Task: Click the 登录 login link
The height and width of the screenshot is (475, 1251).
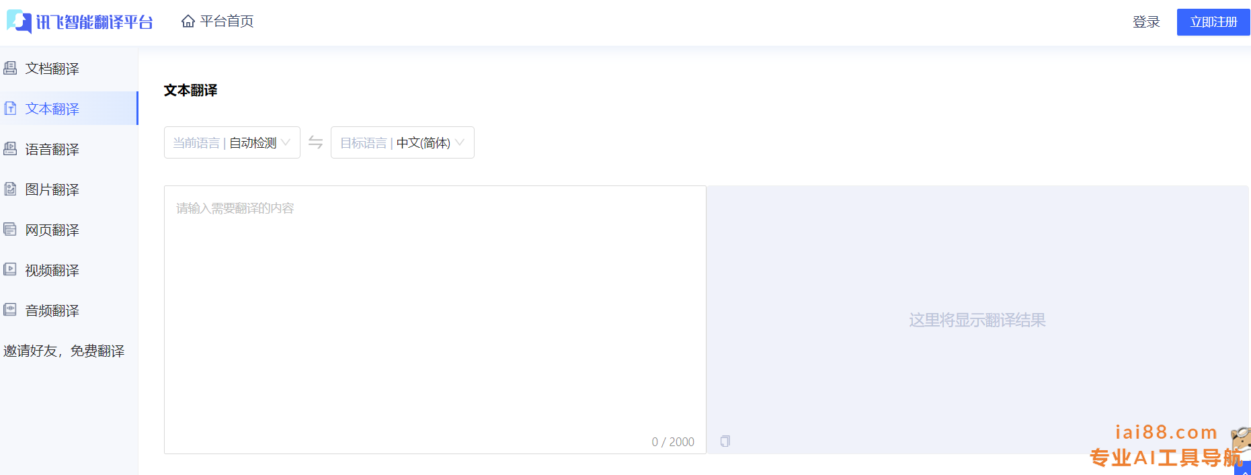Action: (1146, 22)
